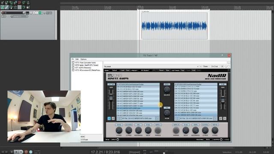This screenshot has height=154, width=274.
Task: Toggle VST3 Ignite NadIR plugin checkbox
Action: [73, 65]
